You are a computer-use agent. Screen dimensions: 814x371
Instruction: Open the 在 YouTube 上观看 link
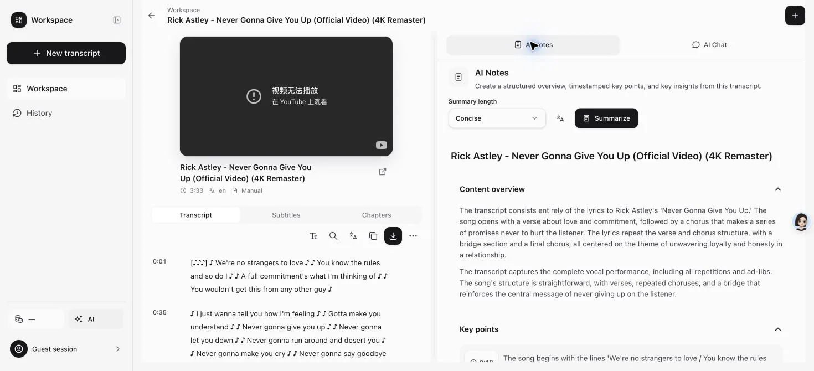299,102
